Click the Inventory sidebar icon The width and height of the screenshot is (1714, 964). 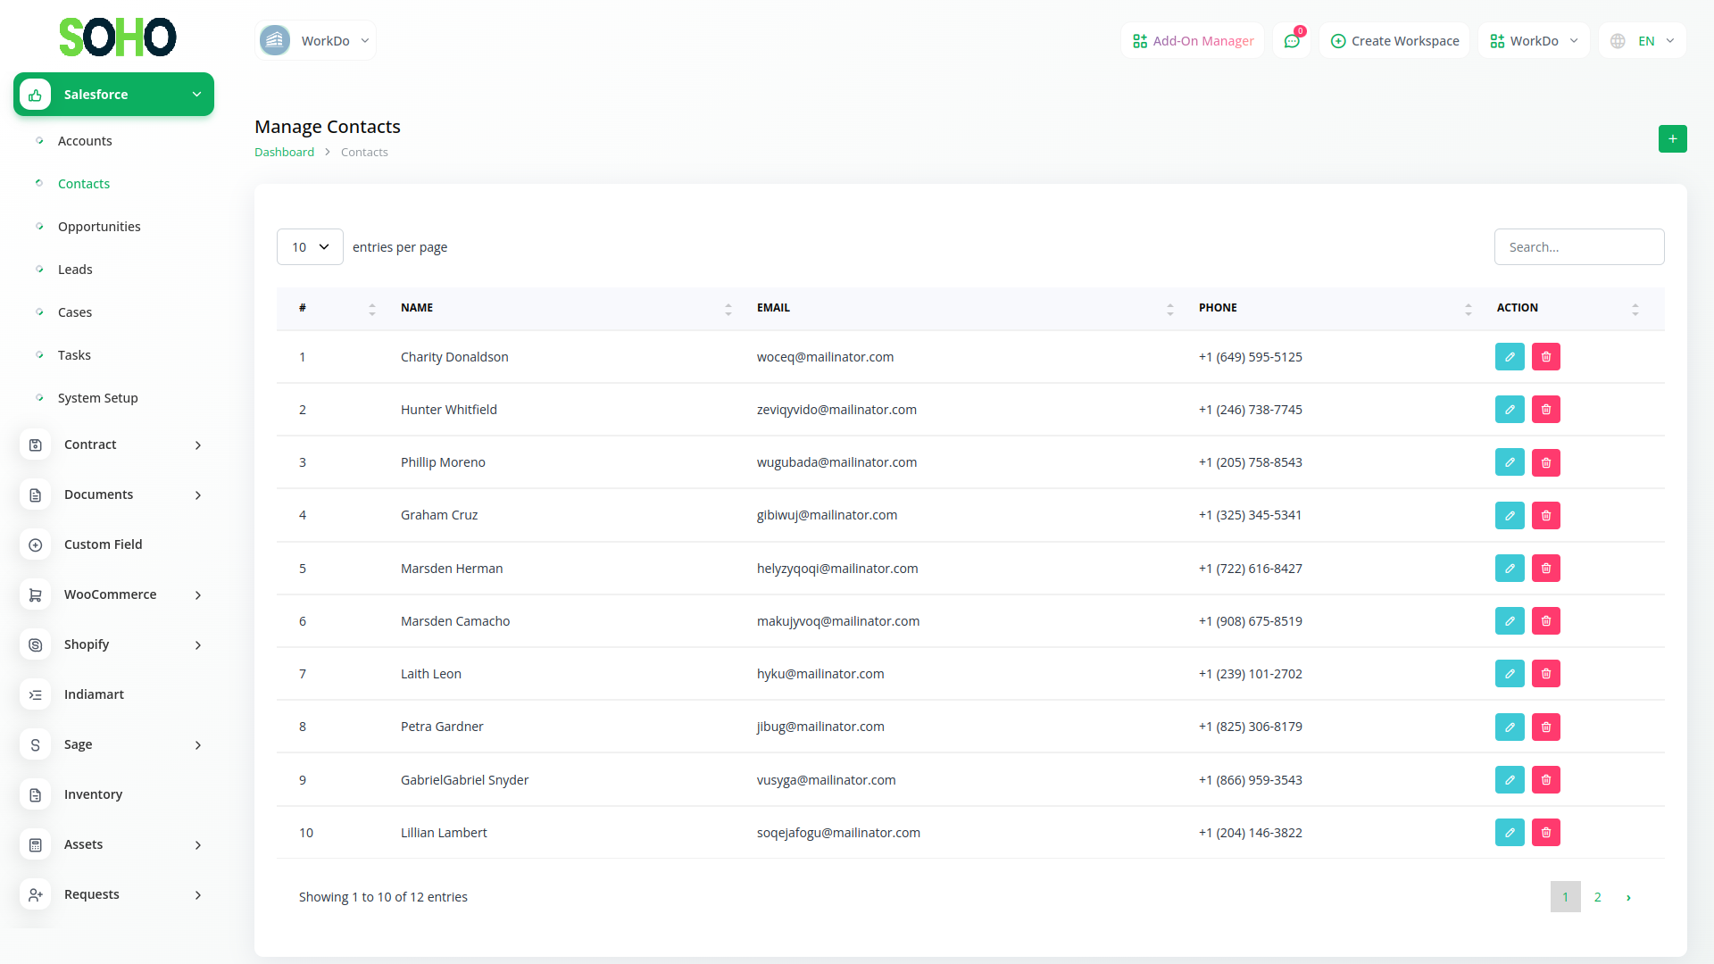click(x=36, y=794)
